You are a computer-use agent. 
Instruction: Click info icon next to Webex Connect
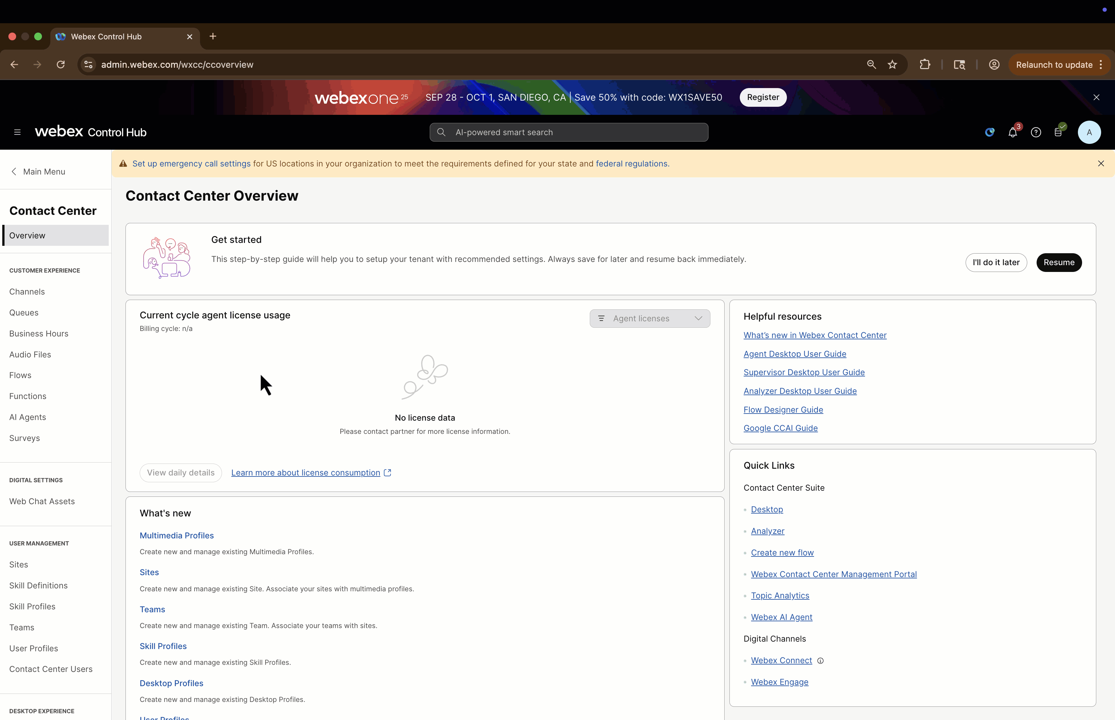pyautogui.click(x=820, y=661)
